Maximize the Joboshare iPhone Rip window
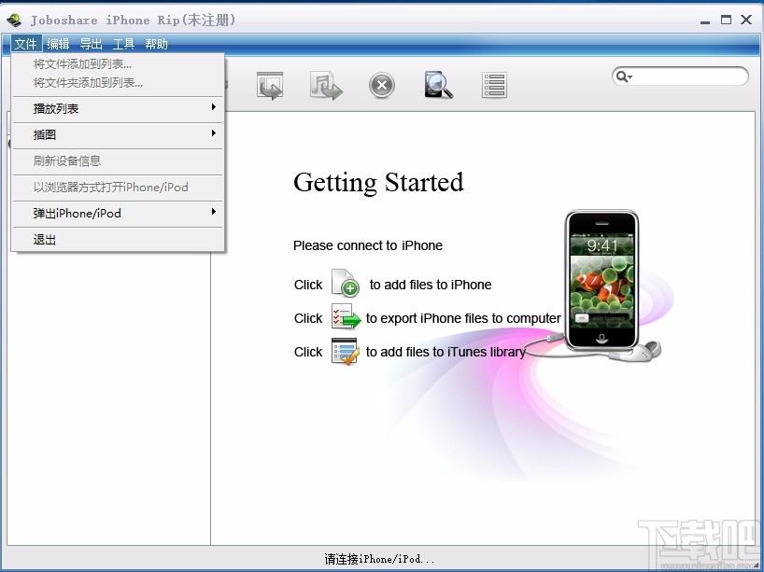The image size is (764, 572). 726,20
